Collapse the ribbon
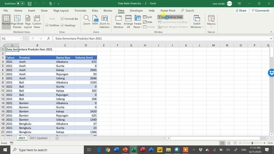The image size is (274, 154). (271, 32)
